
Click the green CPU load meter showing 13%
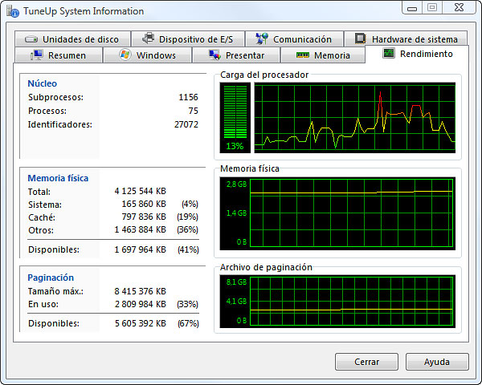[x=234, y=117]
